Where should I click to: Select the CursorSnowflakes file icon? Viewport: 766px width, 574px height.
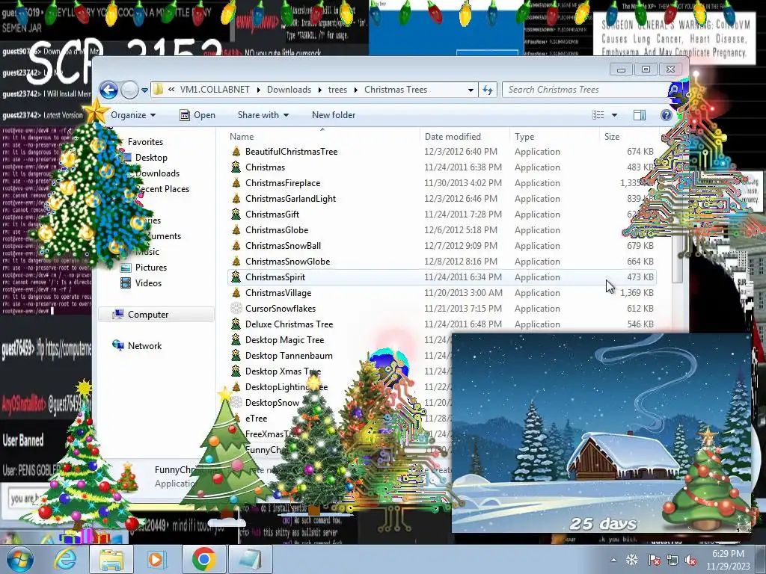pyautogui.click(x=236, y=309)
